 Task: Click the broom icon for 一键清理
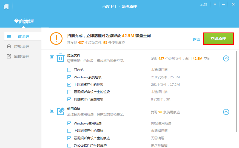tap(9, 36)
